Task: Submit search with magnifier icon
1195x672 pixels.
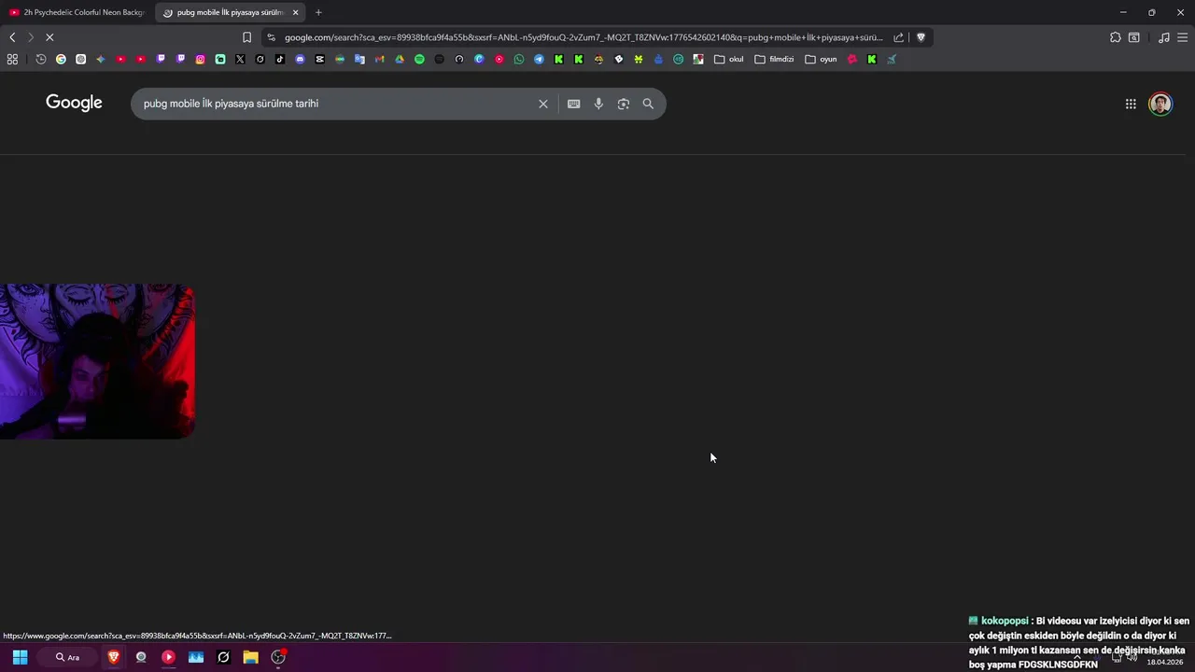Action: (x=648, y=104)
